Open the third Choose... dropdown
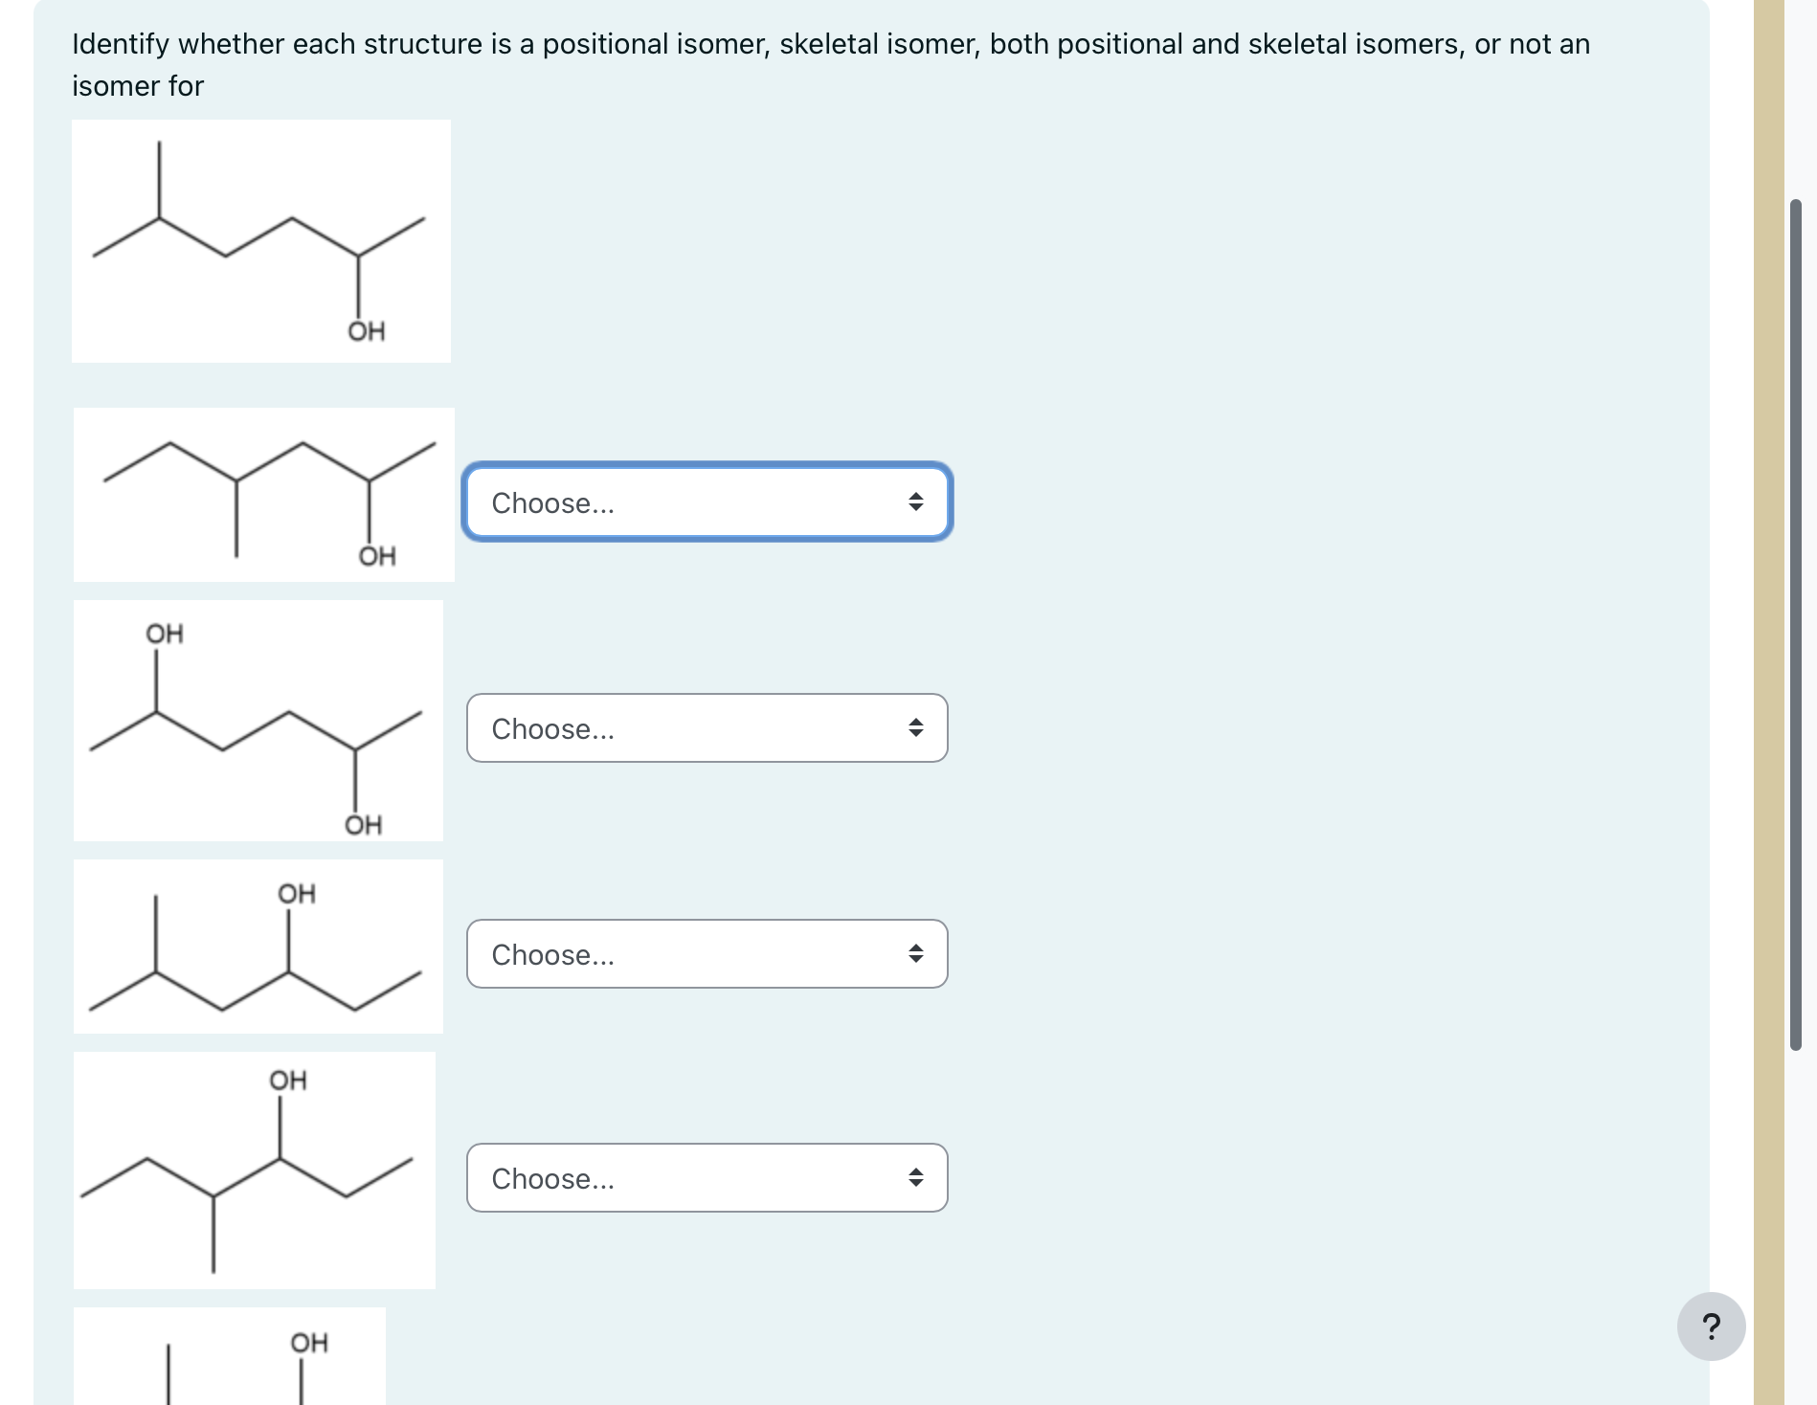The image size is (1817, 1405). (x=707, y=954)
